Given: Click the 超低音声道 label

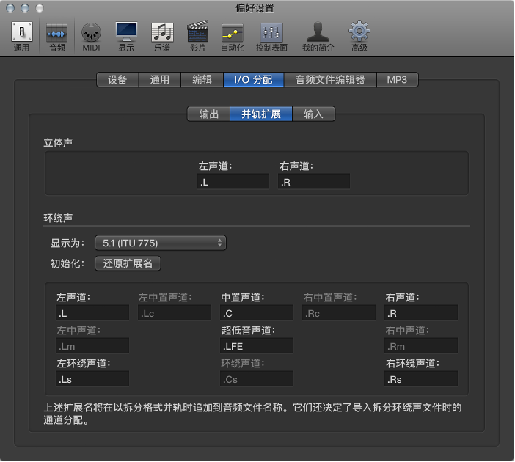Looking at the screenshot, I should 248,330.
